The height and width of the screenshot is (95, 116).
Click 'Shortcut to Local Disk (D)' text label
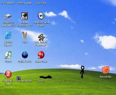pos(8,24)
